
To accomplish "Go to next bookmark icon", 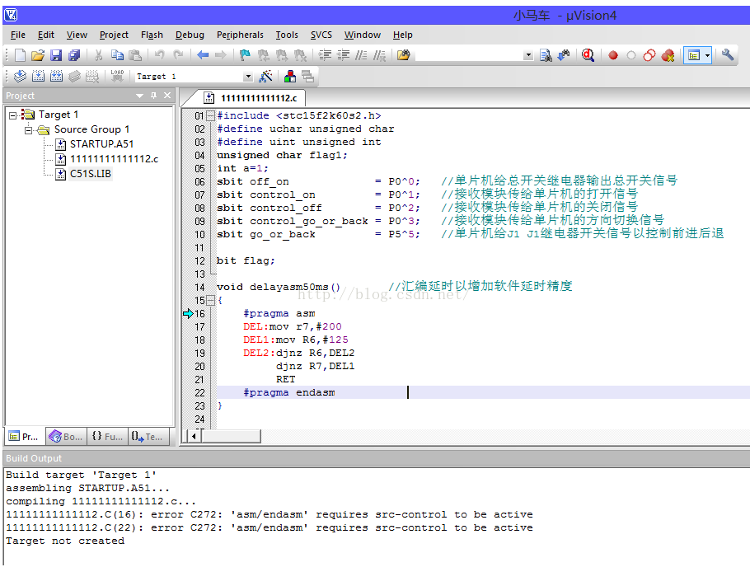I will 282,55.
